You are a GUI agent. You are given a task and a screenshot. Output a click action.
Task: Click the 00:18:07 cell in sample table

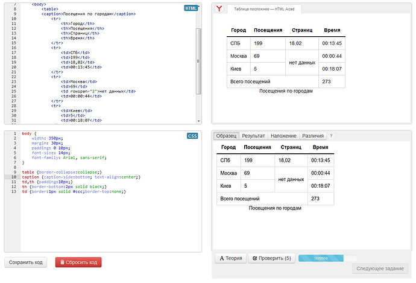pos(321,186)
